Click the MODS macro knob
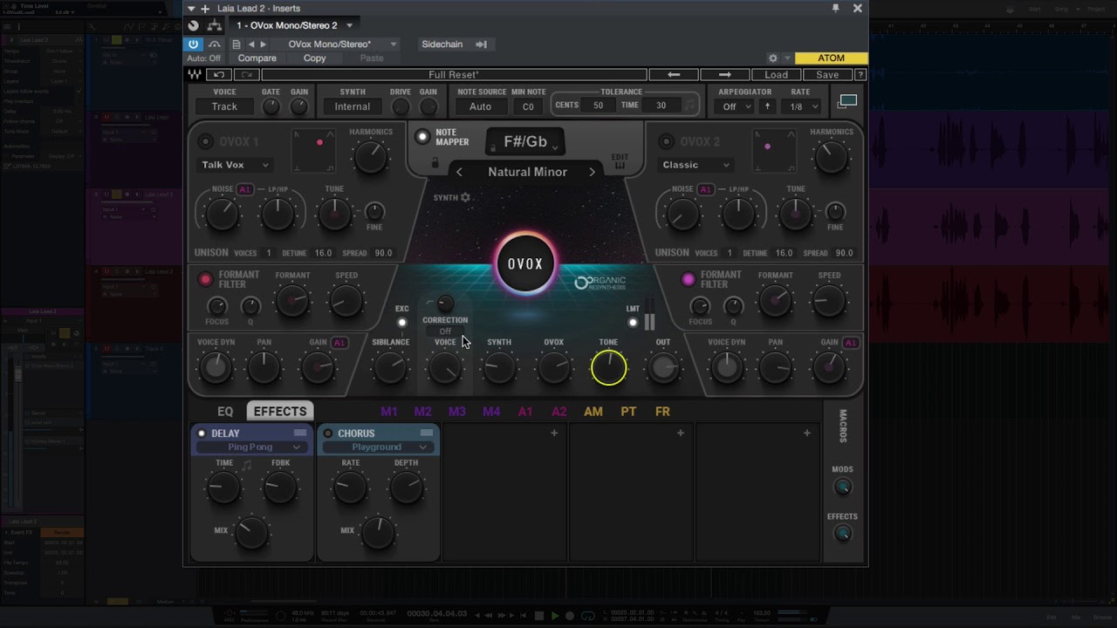This screenshot has width=1117, height=628. 842,487
